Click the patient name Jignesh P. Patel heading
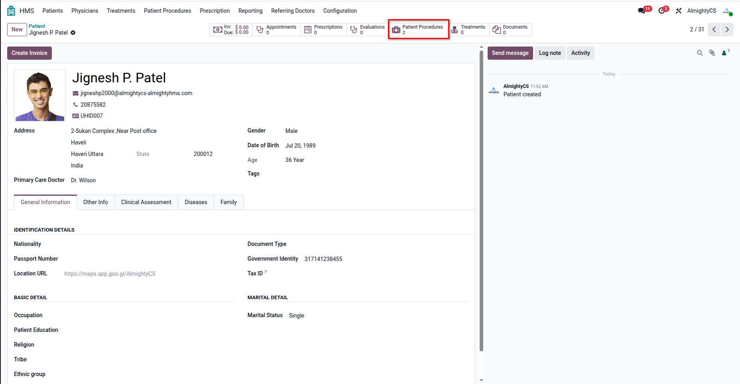This screenshot has width=740, height=384. coord(119,78)
